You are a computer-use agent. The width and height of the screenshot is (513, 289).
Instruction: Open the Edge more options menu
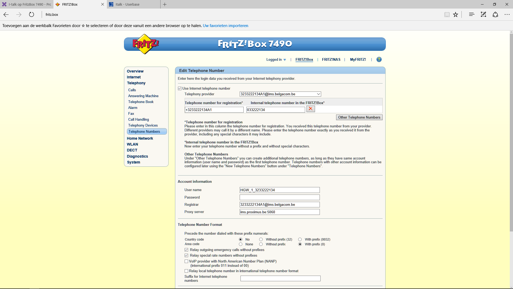[x=507, y=14]
